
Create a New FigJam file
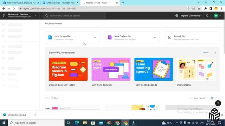132,37
